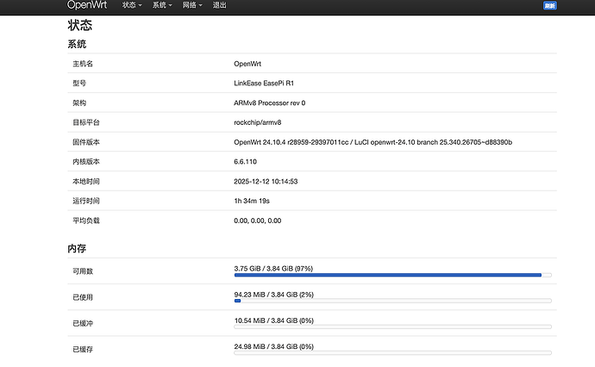Viewport: 595px width, 367px height.
Task: Click the OpenWrt brand logo link
Action: [x=87, y=5]
